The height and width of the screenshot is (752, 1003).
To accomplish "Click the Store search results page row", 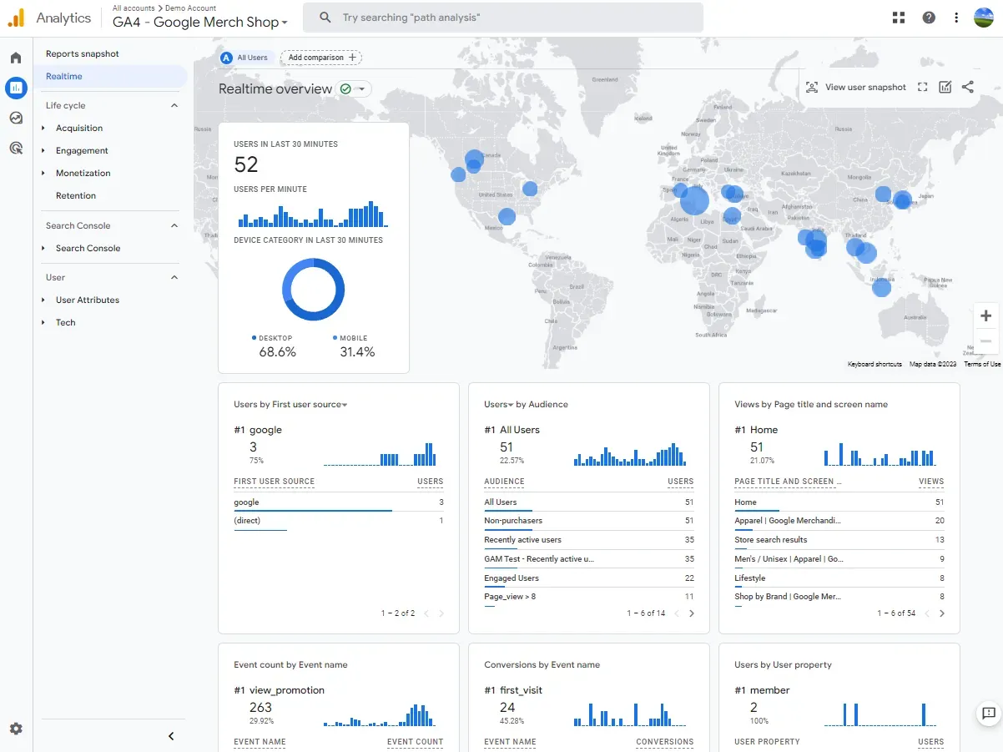I will [839, 541].
